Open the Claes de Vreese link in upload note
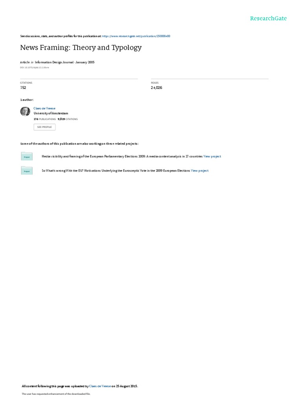This screenshot has width=302, height=403. (100, 386)
